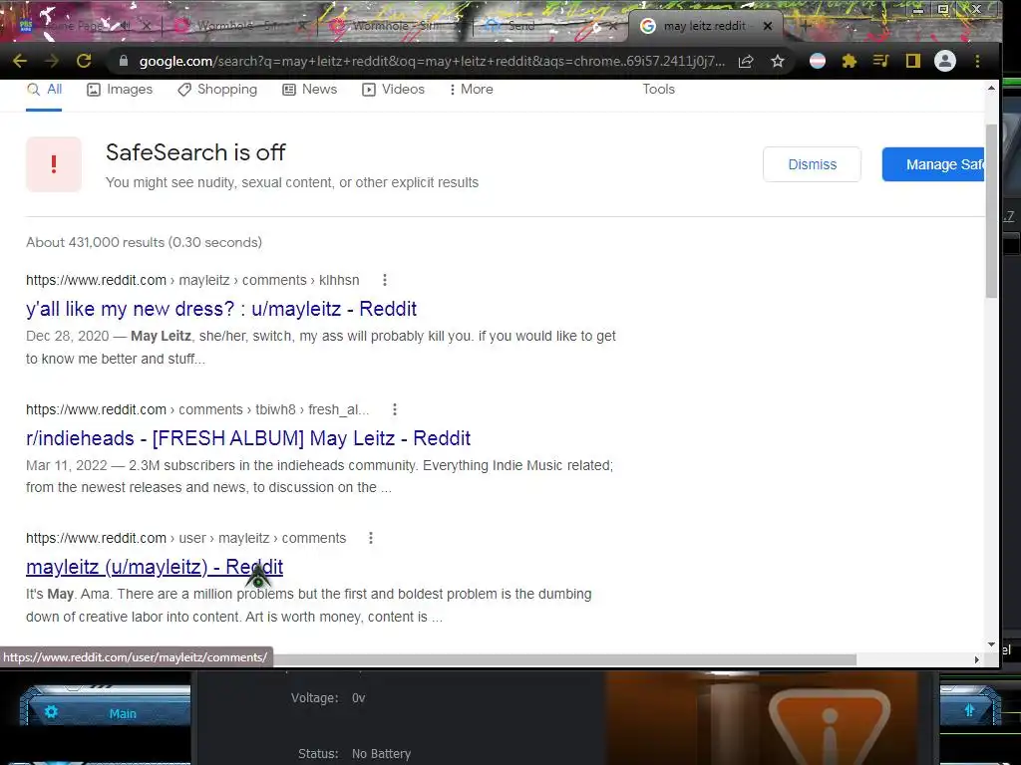Click the vertical scrollbar up arrow
1021x765 pixels.
991,88
